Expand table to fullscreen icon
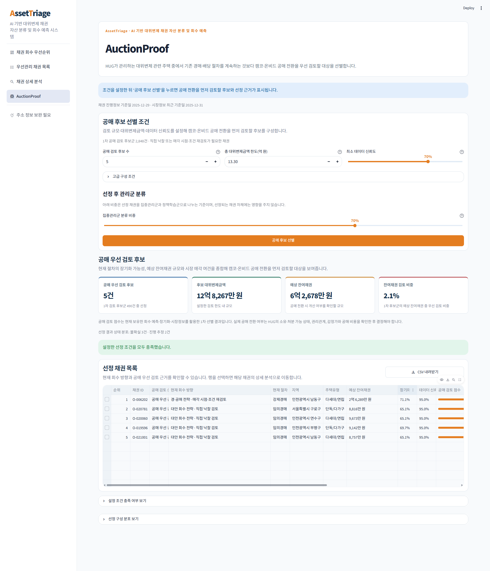This screenshot has width=490, height=571. 460,380
